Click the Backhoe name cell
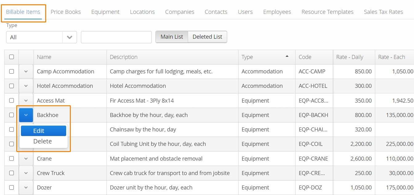This screenshot has height=195, width=414. [70, 115]
